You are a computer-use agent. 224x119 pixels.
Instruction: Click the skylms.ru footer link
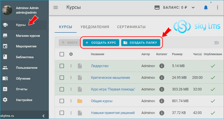(7, 116)
